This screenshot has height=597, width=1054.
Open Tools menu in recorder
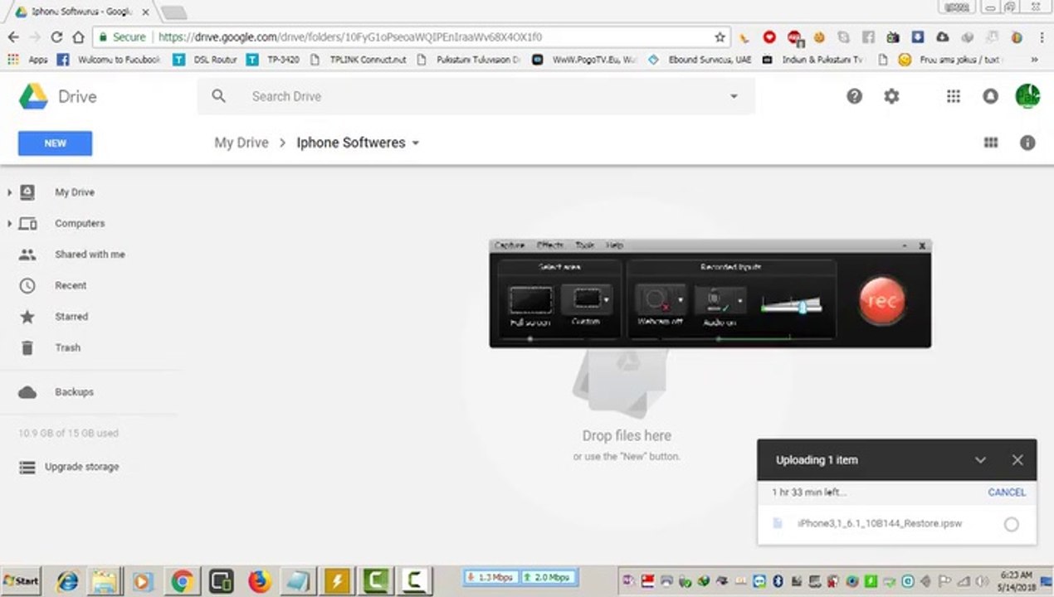point(585,245)
